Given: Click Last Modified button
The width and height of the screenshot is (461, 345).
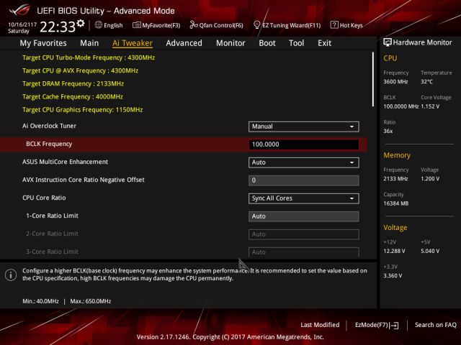Looking at the screenshot, I should (x=320, y=325).
